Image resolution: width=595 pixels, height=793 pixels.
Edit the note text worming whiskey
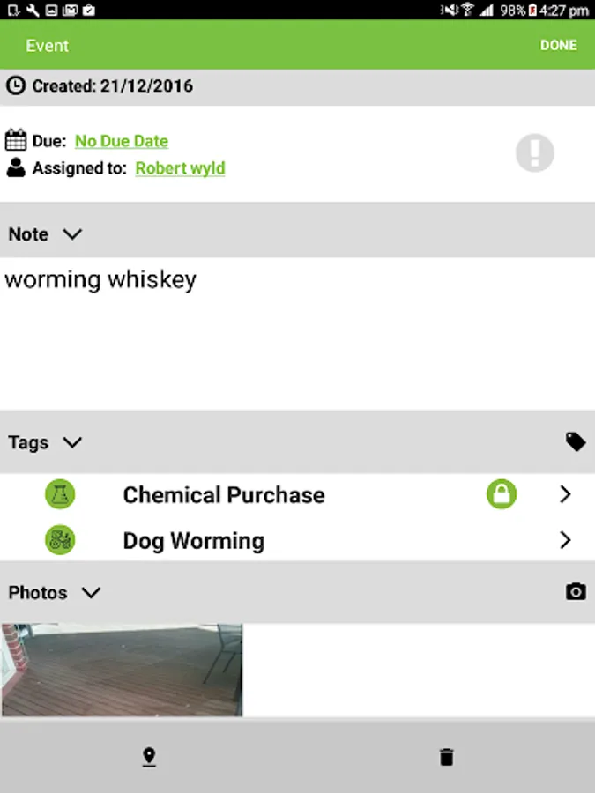(x=100, y=279)
